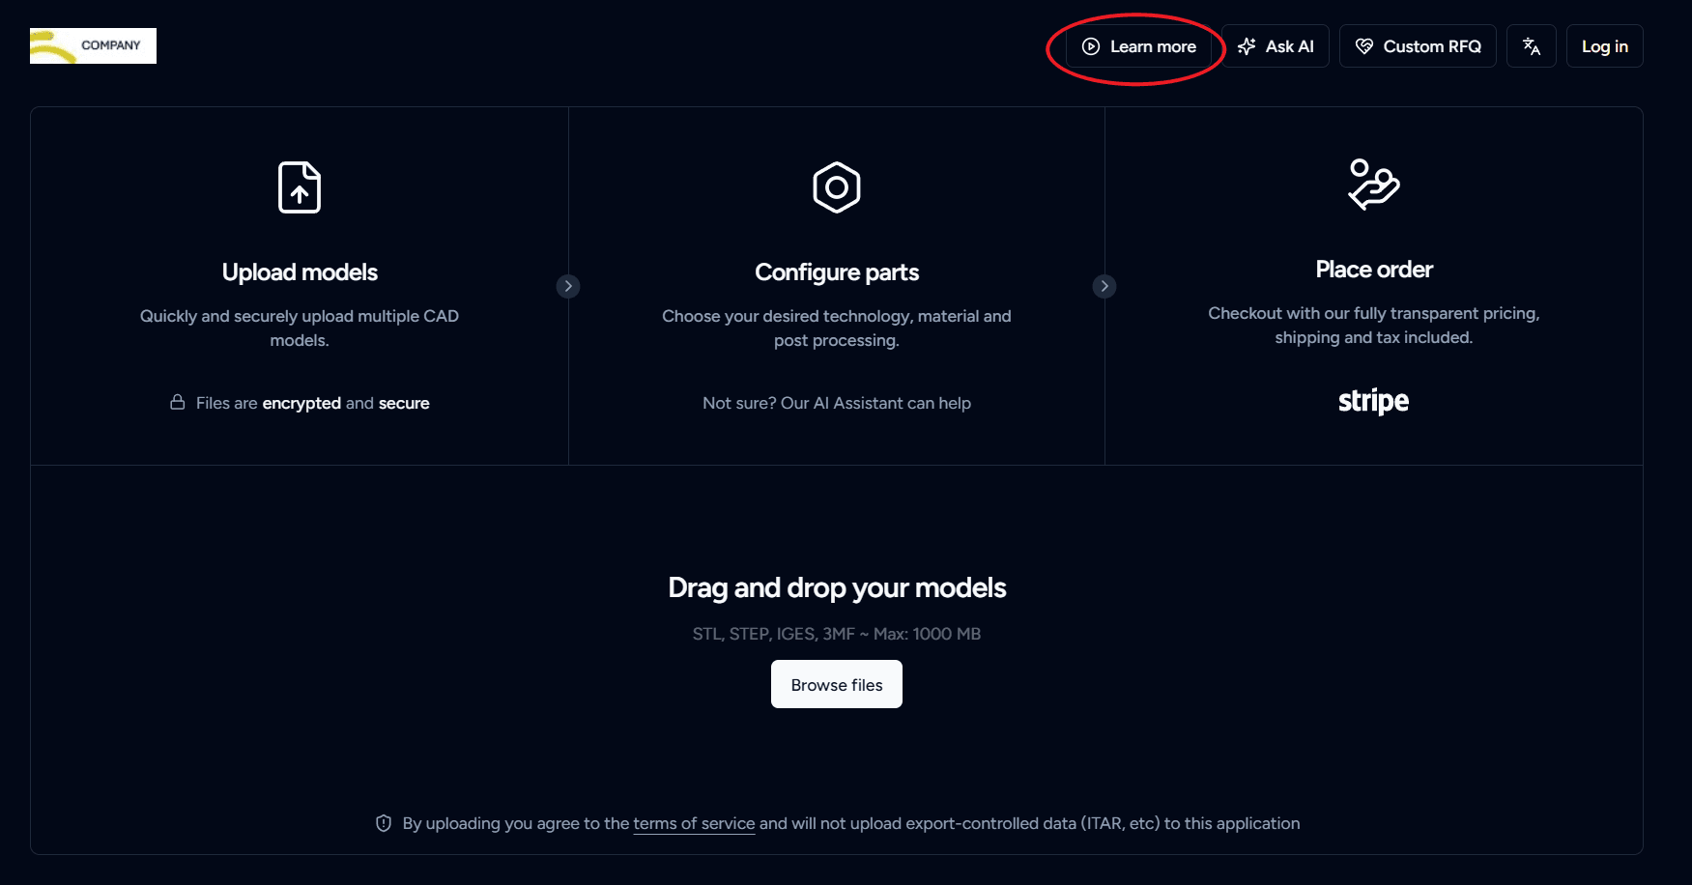Click the Place order hand icon

(x=1373, y=185)
